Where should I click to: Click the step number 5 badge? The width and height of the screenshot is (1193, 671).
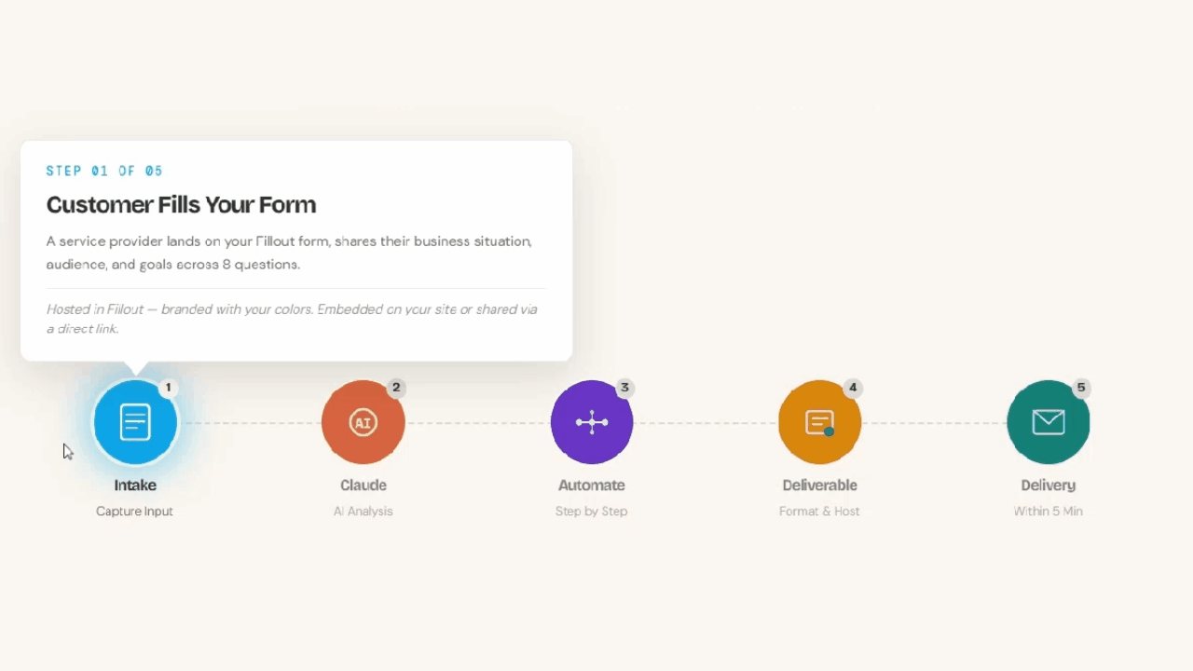tap(1081, 388)
